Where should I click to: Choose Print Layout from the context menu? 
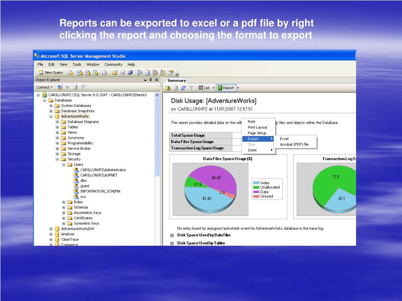pyautogui.click(x=258, y=127)
